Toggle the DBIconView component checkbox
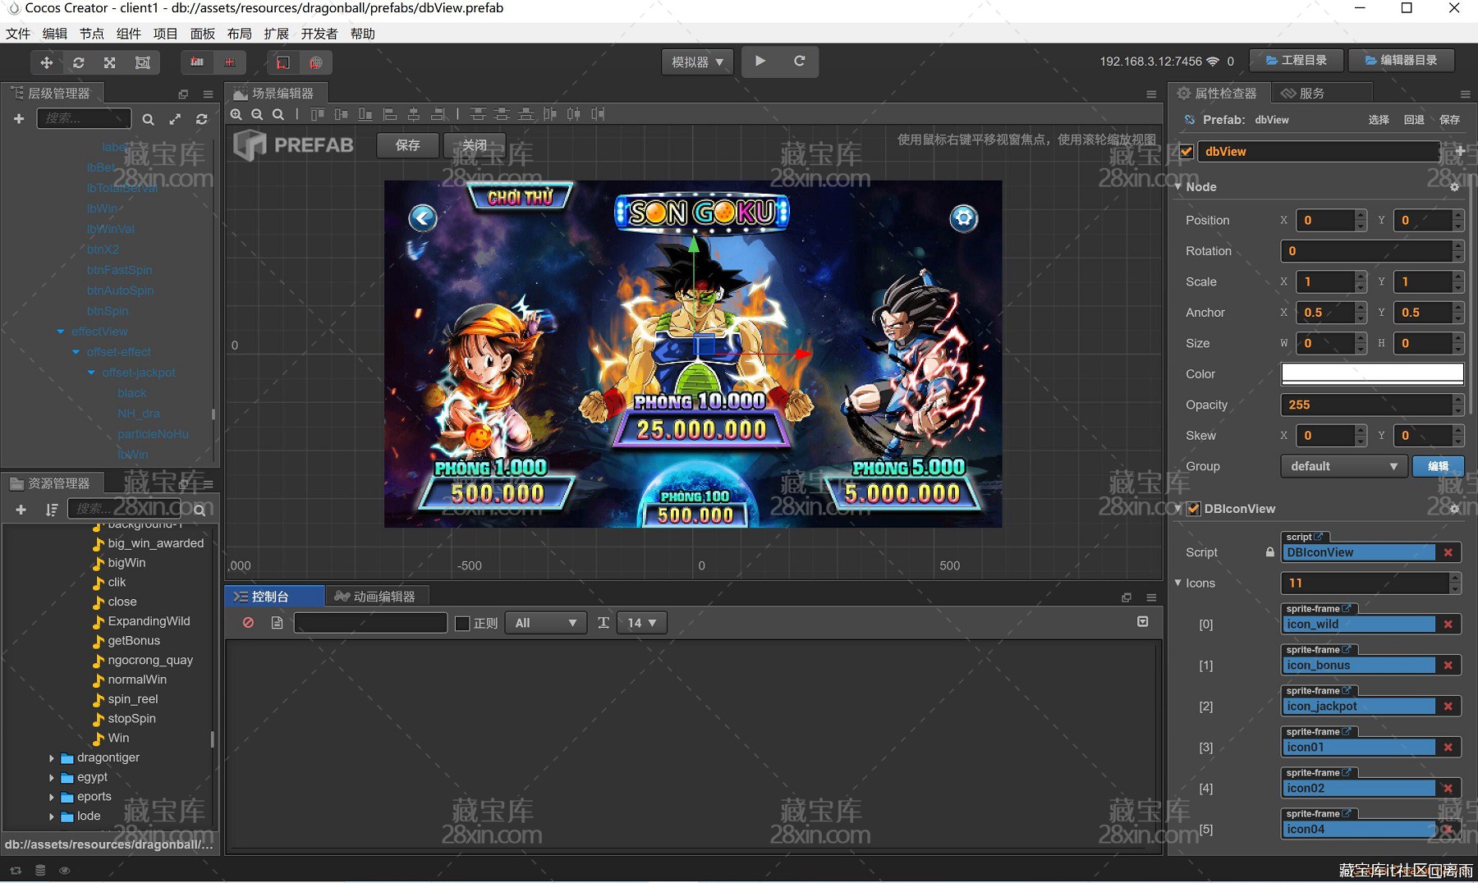This screenshot has width=1478, height=883. pyautogui.click(x=1194, y=509)
